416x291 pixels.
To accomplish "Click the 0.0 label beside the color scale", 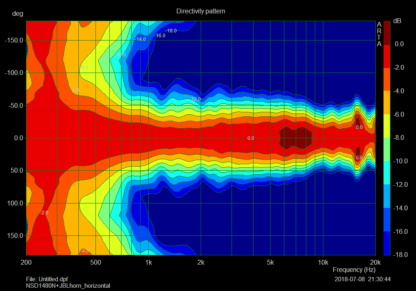I will pos(399,44).
